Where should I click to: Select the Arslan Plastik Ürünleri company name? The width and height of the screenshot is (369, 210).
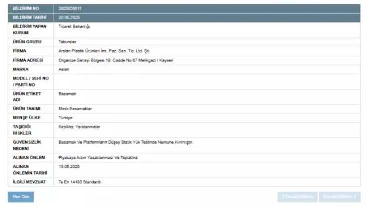104,51
